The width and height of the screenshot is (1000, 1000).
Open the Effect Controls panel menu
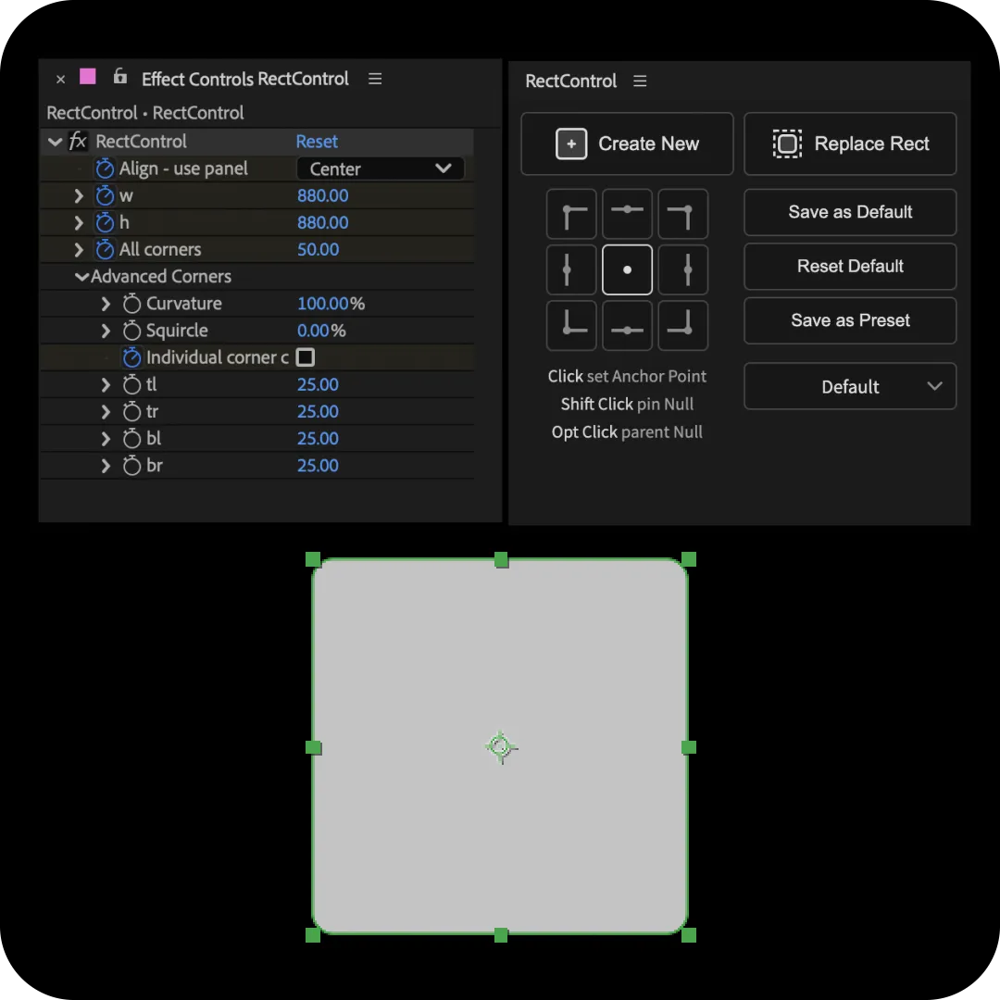click(375, 79)
